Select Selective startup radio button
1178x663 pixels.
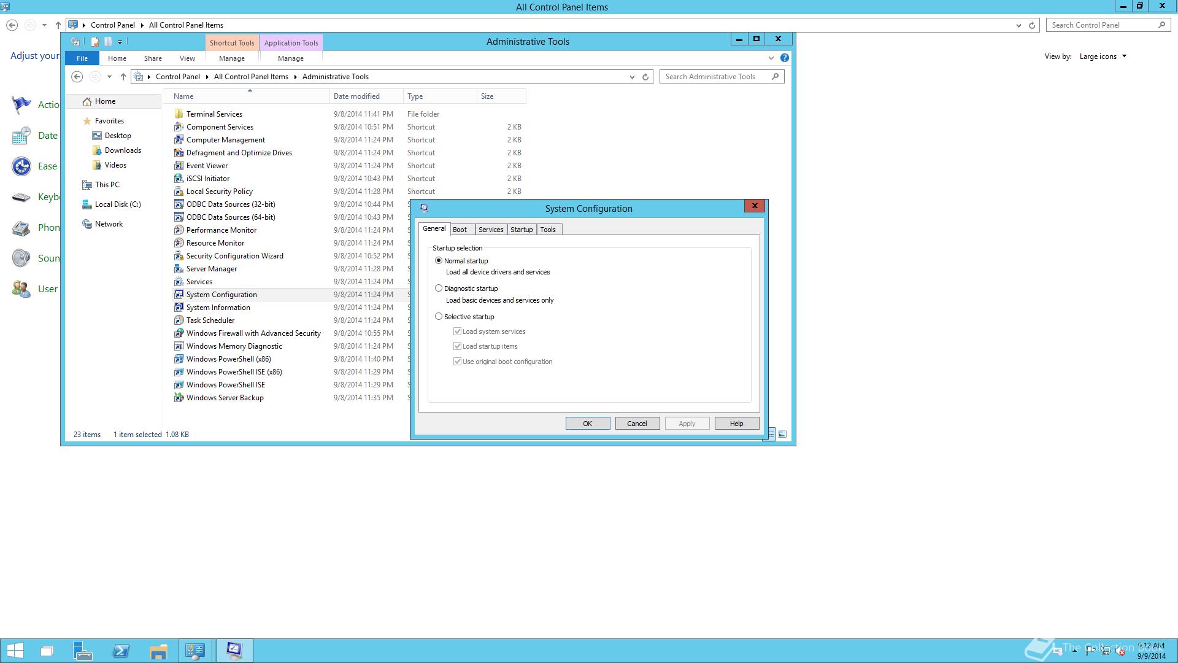point(439,317)
